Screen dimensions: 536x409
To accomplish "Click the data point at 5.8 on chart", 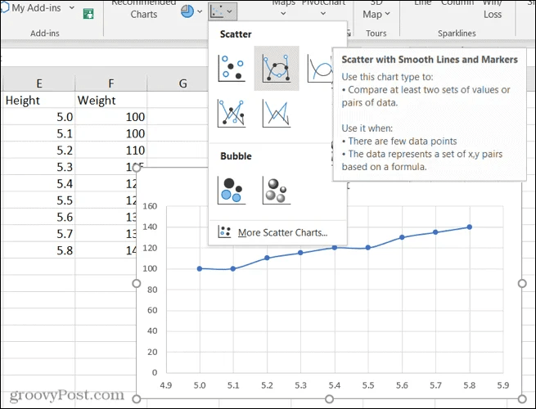I will click(470, 227).
